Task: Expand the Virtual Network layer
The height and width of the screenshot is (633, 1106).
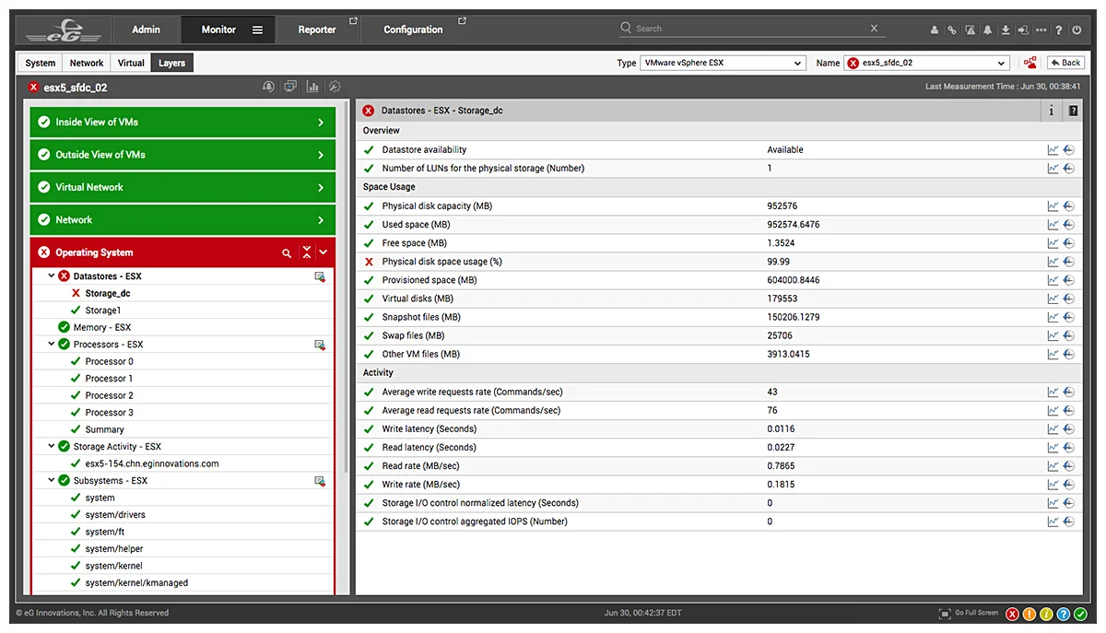Action: 182,187
